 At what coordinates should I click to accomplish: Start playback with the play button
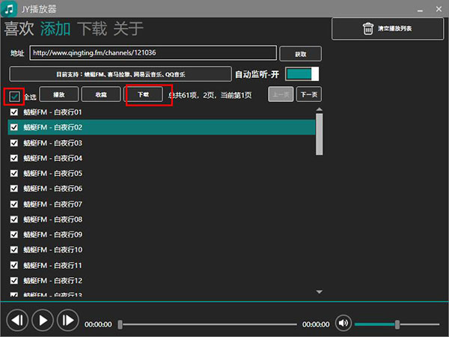43,320
